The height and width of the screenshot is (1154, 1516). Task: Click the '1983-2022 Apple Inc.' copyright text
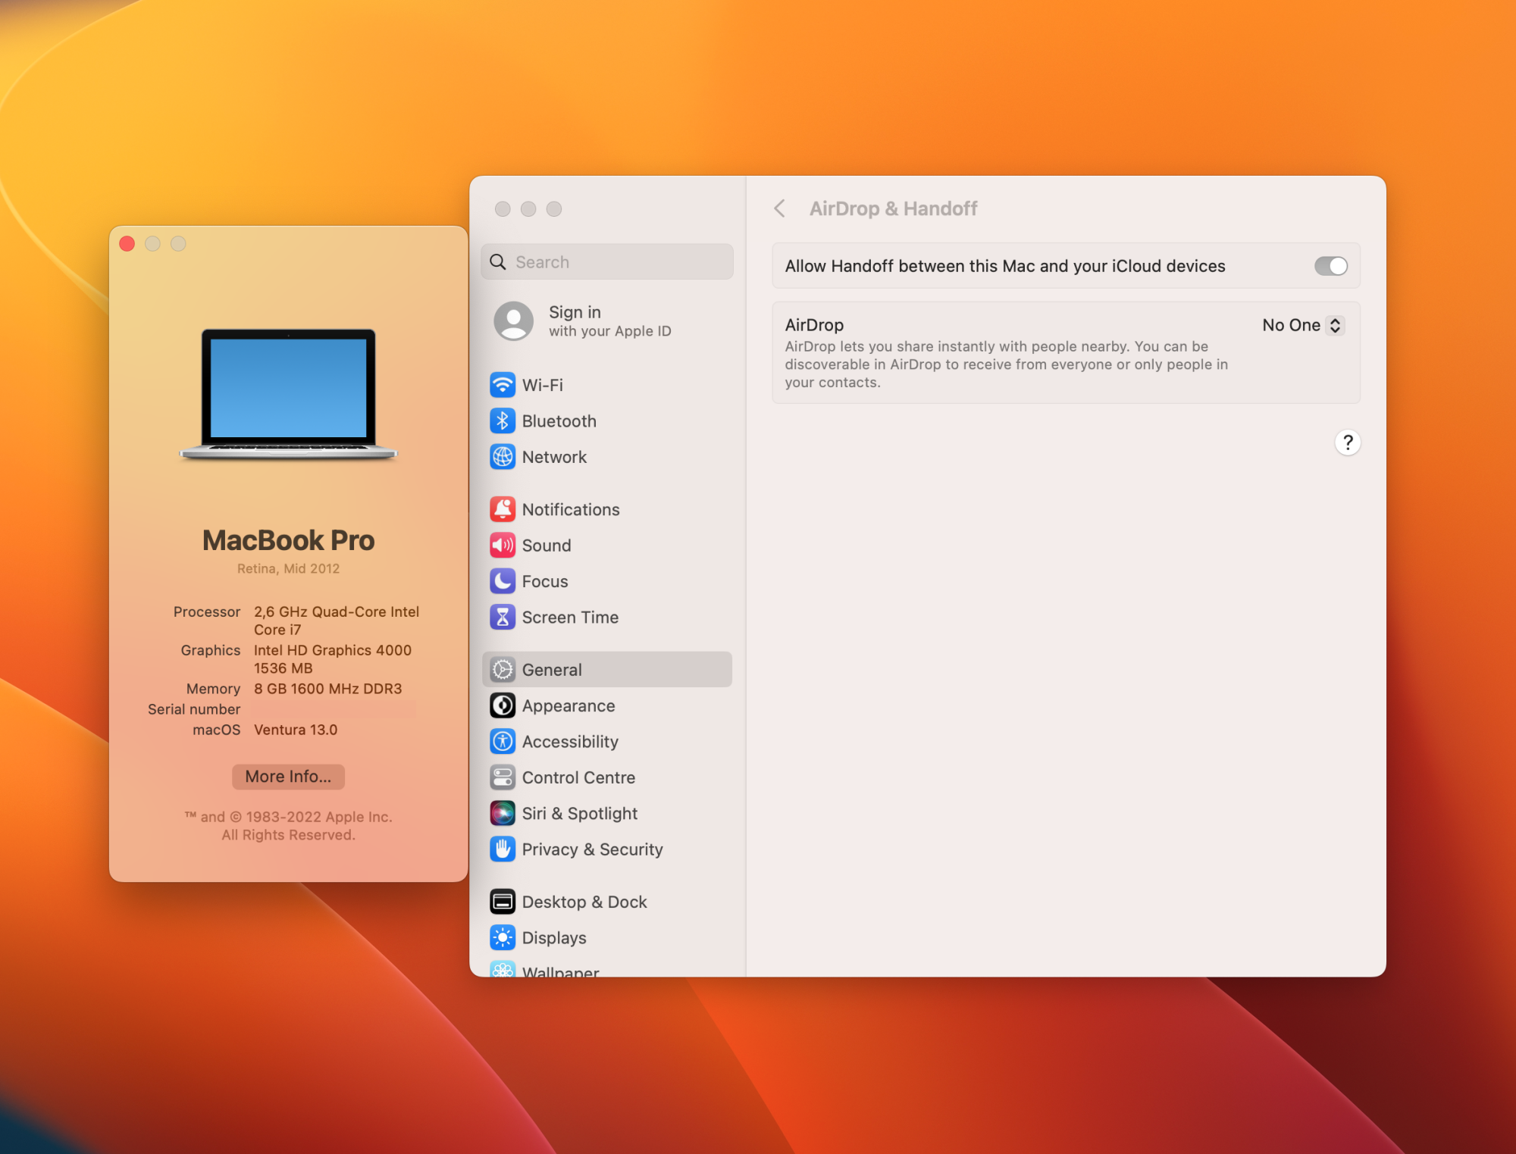pos(318,817)
